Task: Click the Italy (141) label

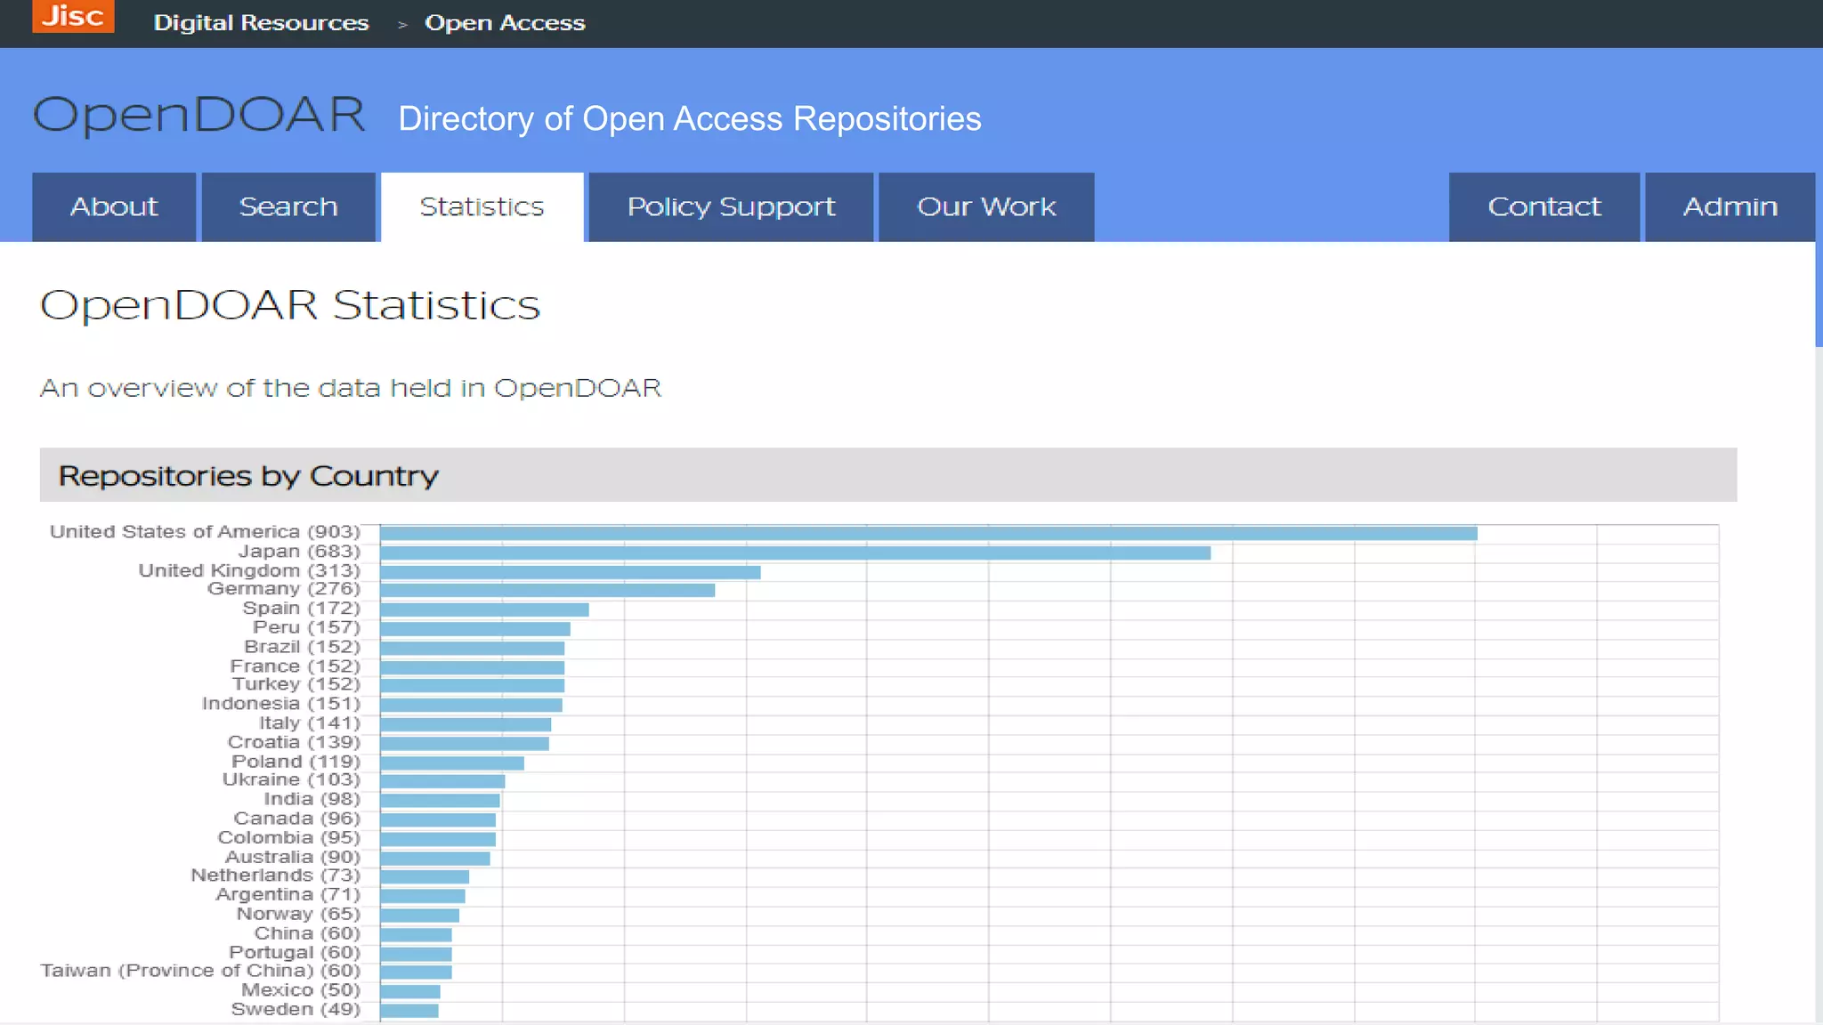Action: tap(310, 723)
